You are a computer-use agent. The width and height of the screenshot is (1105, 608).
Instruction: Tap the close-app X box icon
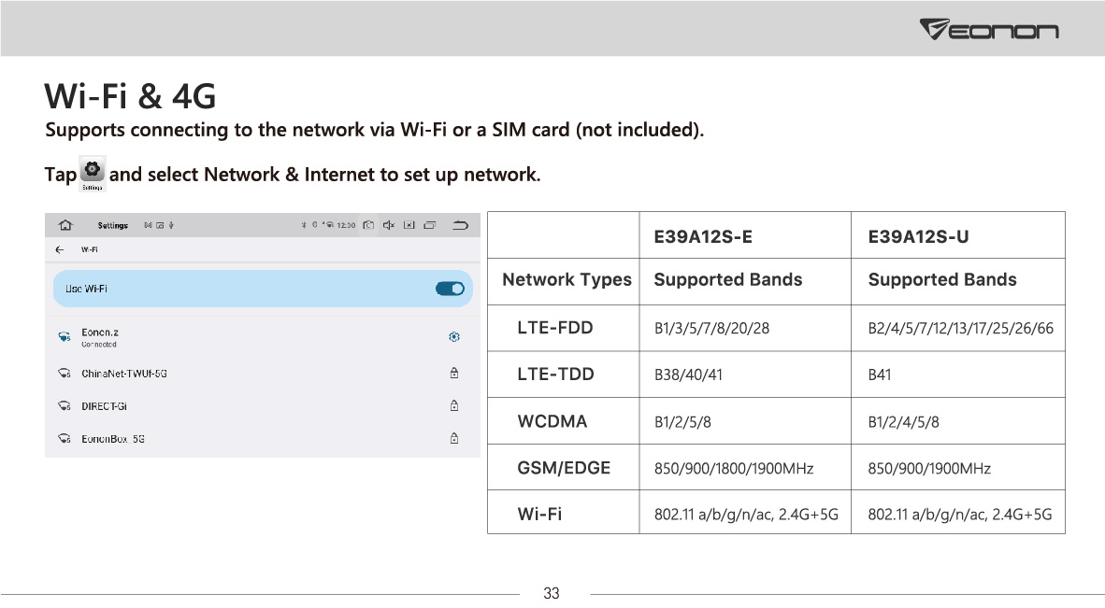[x=409, y=225]
